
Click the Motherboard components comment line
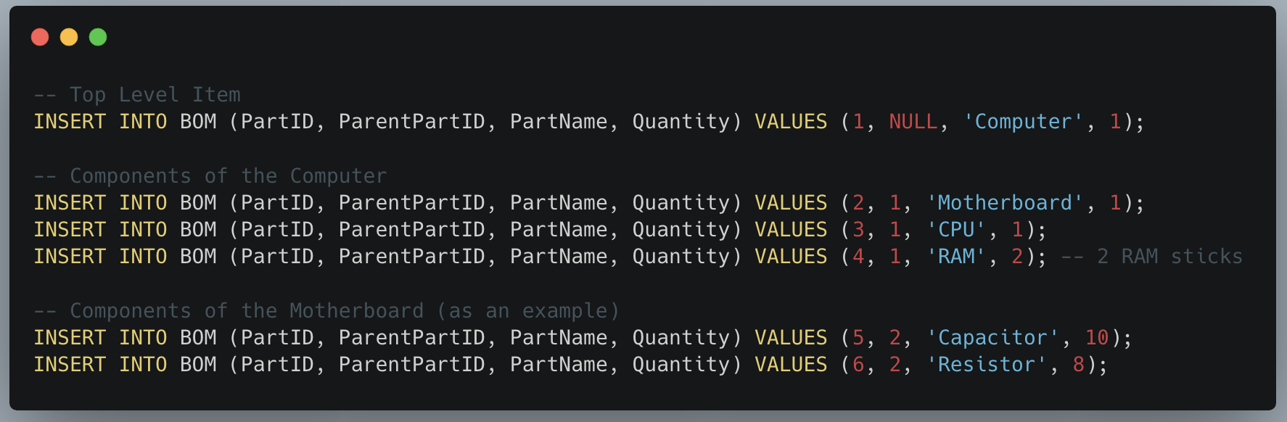[326, 311]
